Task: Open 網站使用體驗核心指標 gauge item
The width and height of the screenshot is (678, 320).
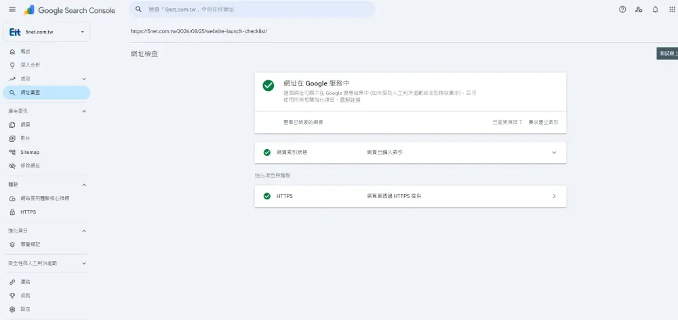Action: [46, 199]
